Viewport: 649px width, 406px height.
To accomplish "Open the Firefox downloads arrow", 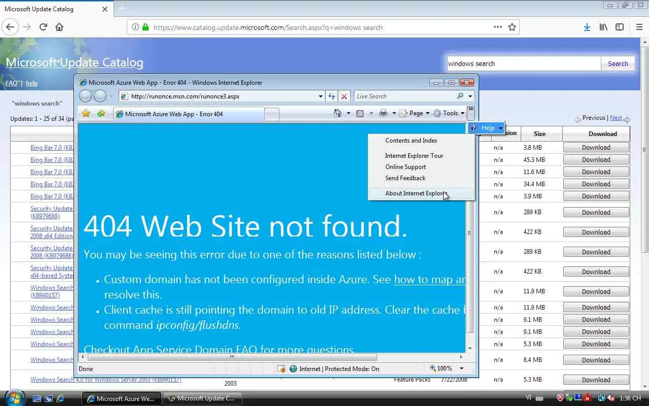I will point(587,27).
